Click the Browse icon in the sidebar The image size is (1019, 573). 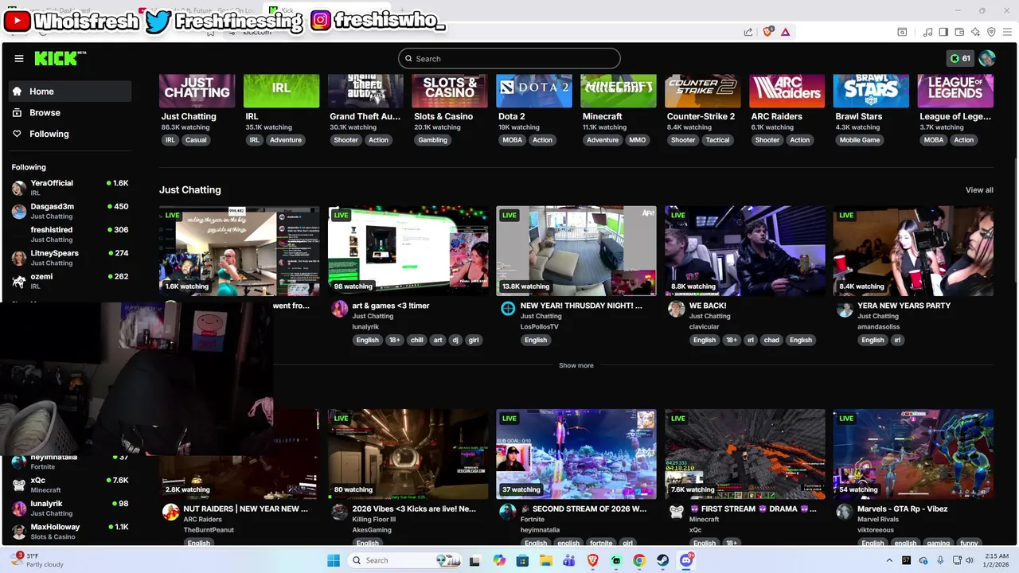click(17, 112)
